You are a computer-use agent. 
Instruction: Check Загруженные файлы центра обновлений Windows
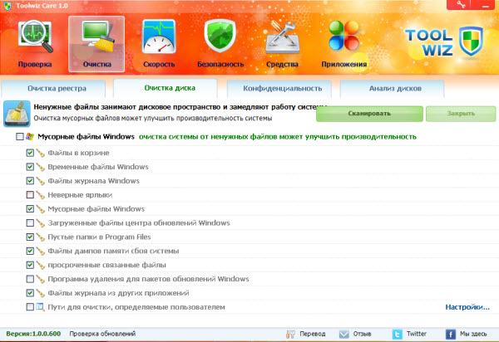(31, 223)
